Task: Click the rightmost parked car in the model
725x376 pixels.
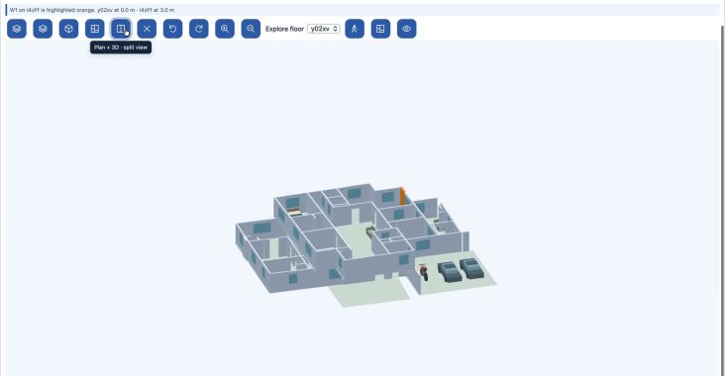Action: 471,268
